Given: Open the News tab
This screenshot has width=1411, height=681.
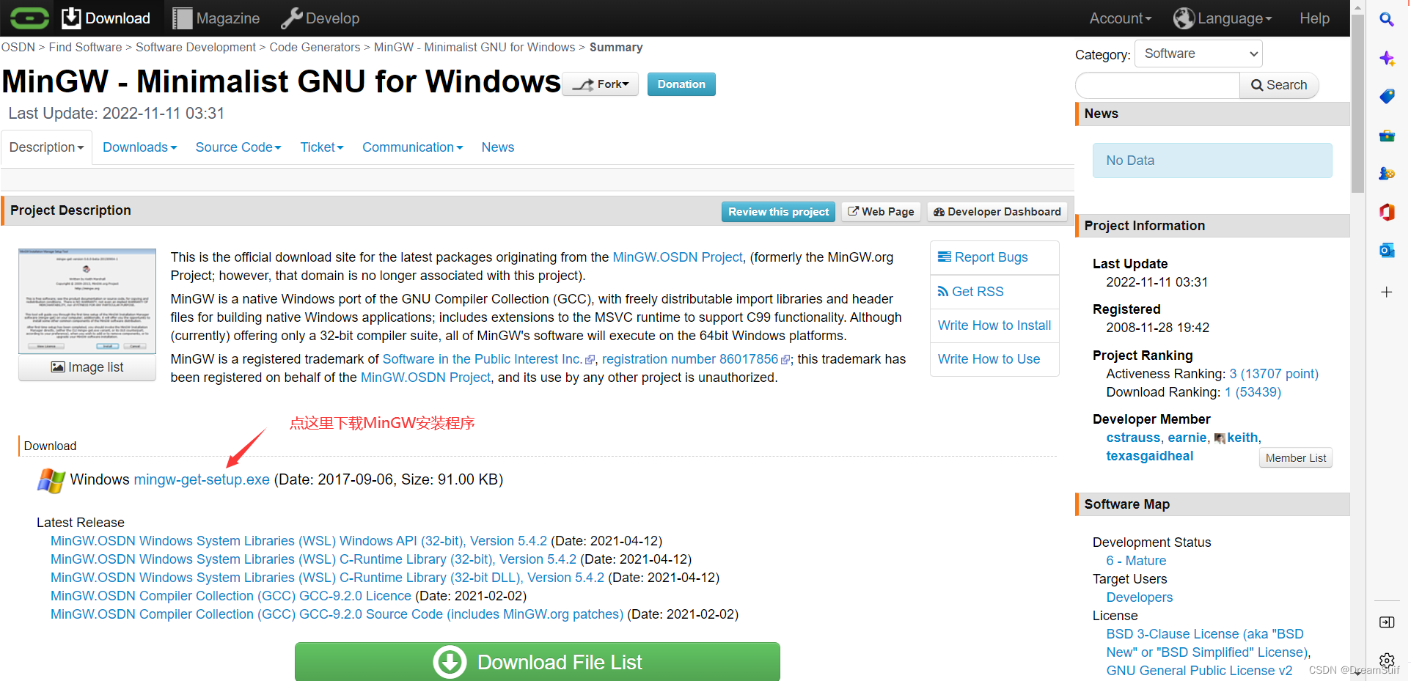Looking at the screenshot, I should click(498, 147).
